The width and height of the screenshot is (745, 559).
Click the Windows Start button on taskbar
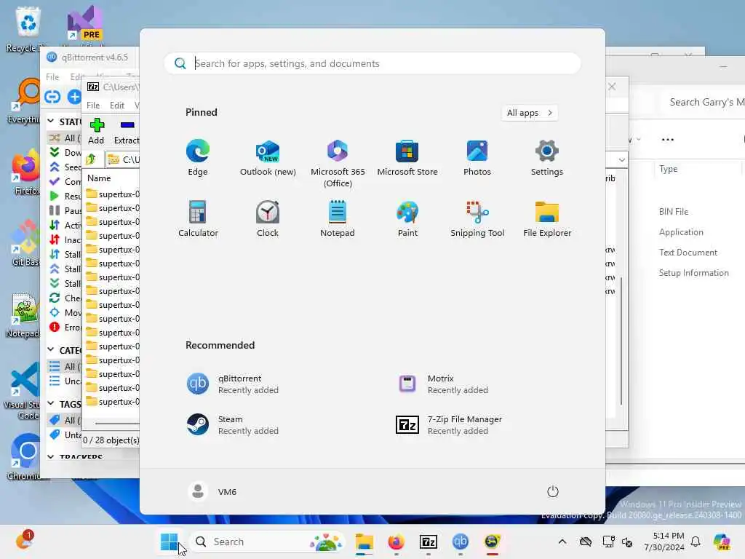coord(169,542)
